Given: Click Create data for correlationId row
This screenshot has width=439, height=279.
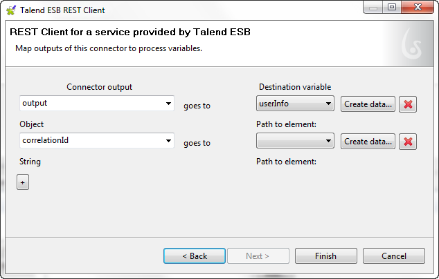Looking at the screenshot, I should [368, 142].
